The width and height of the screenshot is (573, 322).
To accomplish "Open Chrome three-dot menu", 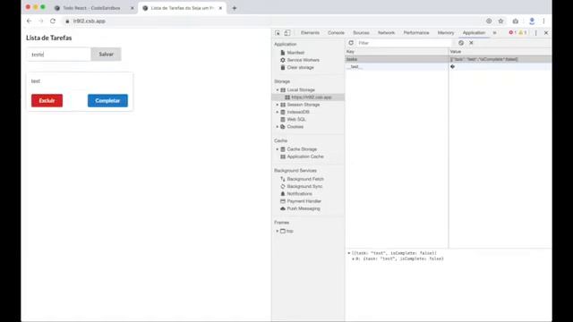I will point(543,21).
